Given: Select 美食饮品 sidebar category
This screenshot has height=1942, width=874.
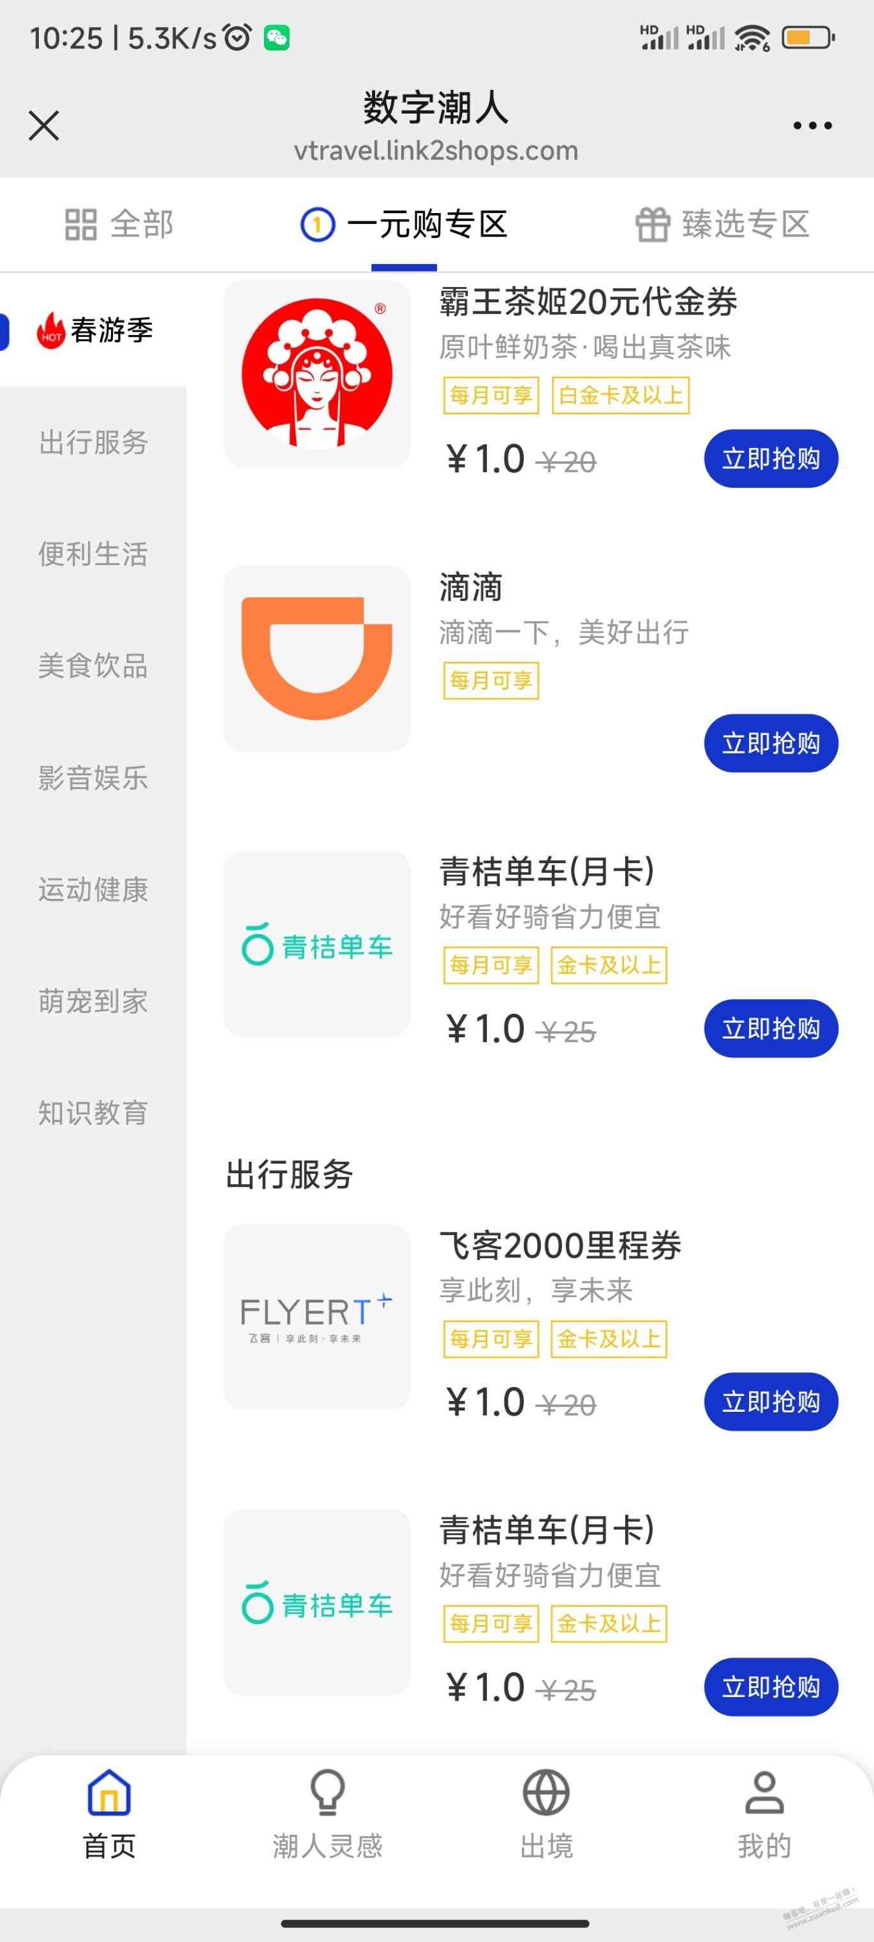Looking at the screenshot, I should click(94, 665).
